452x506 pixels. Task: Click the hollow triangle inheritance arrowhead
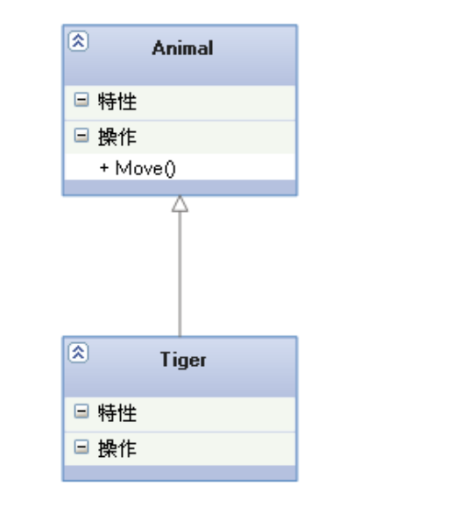click(x=180, y=204)
